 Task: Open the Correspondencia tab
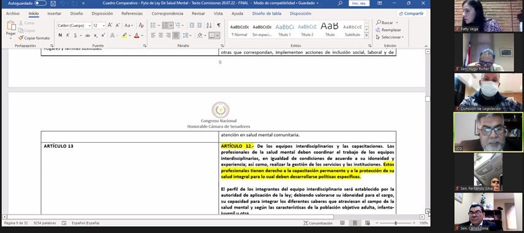(167, 13)
